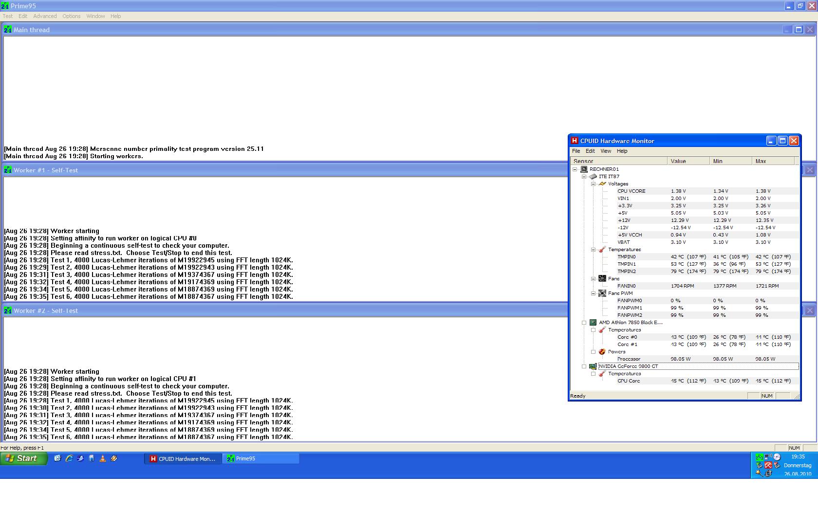Launch Internet Explorer from quick launch

point(69,458)
